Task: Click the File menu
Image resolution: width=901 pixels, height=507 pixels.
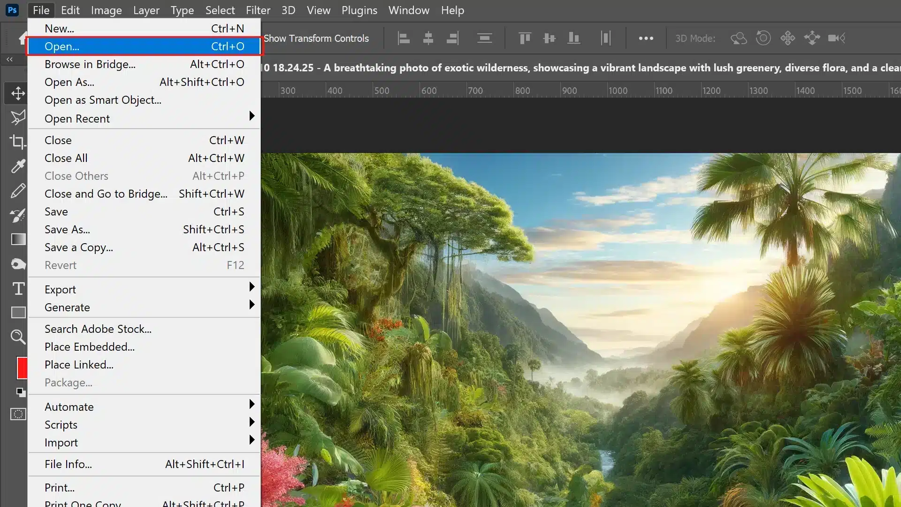Action: (41, 10)
